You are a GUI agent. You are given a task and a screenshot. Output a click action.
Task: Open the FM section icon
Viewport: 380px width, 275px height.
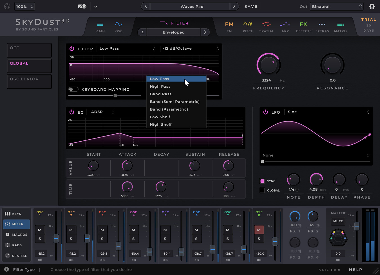229,24
